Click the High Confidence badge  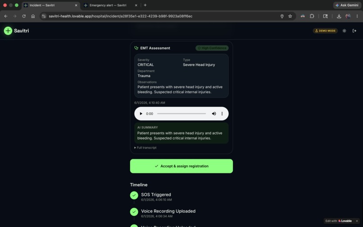coord(212,48)
